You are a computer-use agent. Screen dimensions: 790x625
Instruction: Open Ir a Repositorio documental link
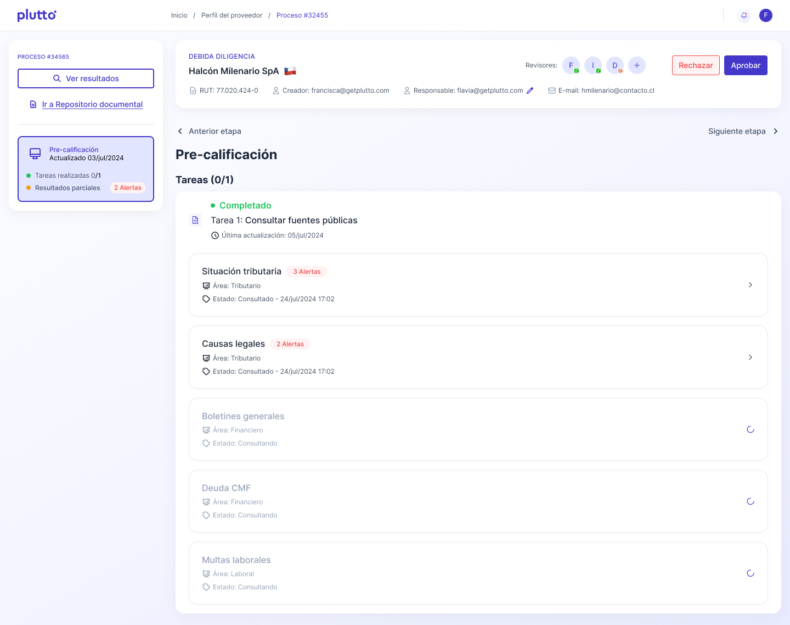click(92, 104)
